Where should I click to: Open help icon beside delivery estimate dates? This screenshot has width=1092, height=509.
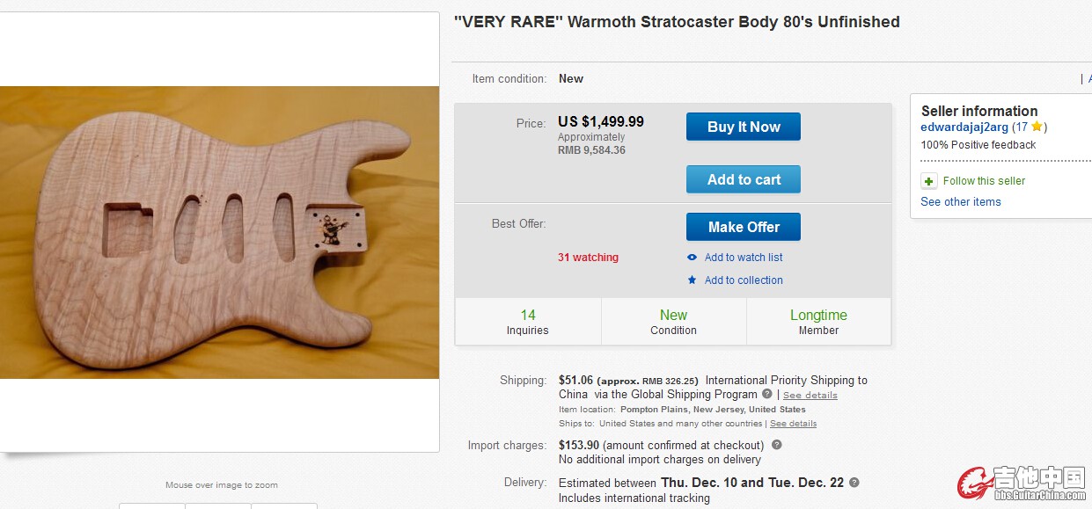coord(854,483)
